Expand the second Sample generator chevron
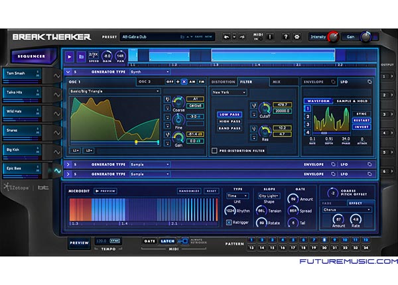This screenshot has width=398, height=285. pos(68,164)
